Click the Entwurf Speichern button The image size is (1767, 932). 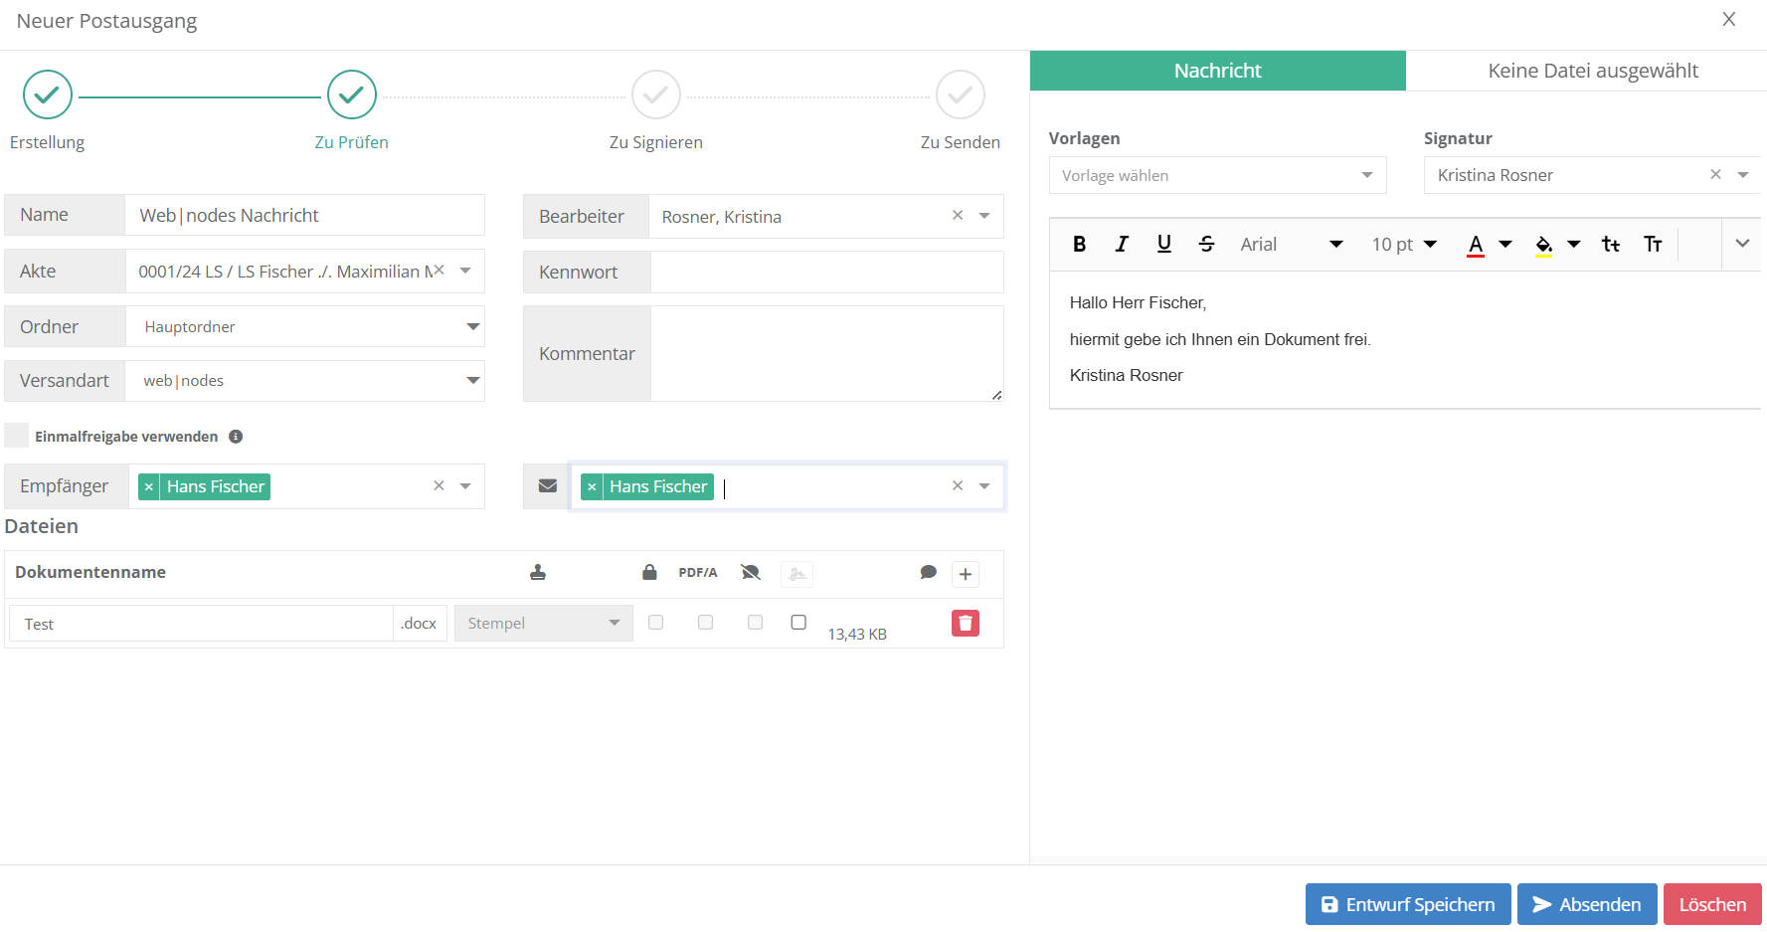1407,904
